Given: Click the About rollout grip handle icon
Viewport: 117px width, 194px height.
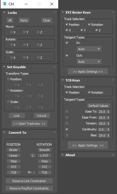Looking at the screenshot, I should [113, 154].
